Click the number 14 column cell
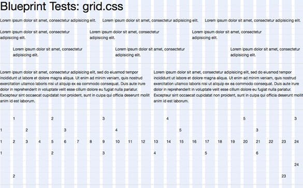Image resolution: width=303 pixels, height=188 pixels. click(169, 142)
